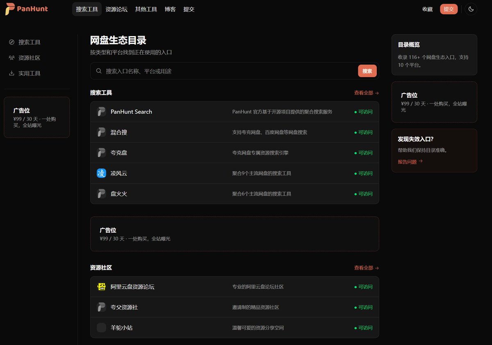Open the 资源论坛 nav tab
Image resolution: width=492 pixels, height=345 pixels.
[x=116, y=9]
